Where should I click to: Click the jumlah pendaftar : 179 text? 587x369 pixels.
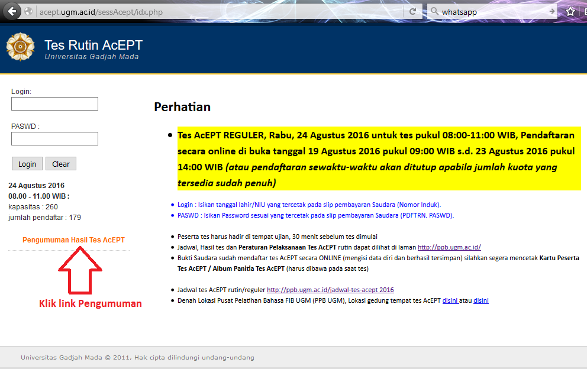click(44, 218)
